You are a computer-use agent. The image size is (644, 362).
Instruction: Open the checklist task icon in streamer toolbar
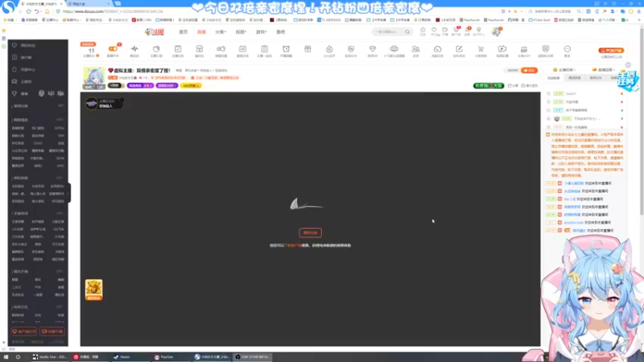coord(178,50)
